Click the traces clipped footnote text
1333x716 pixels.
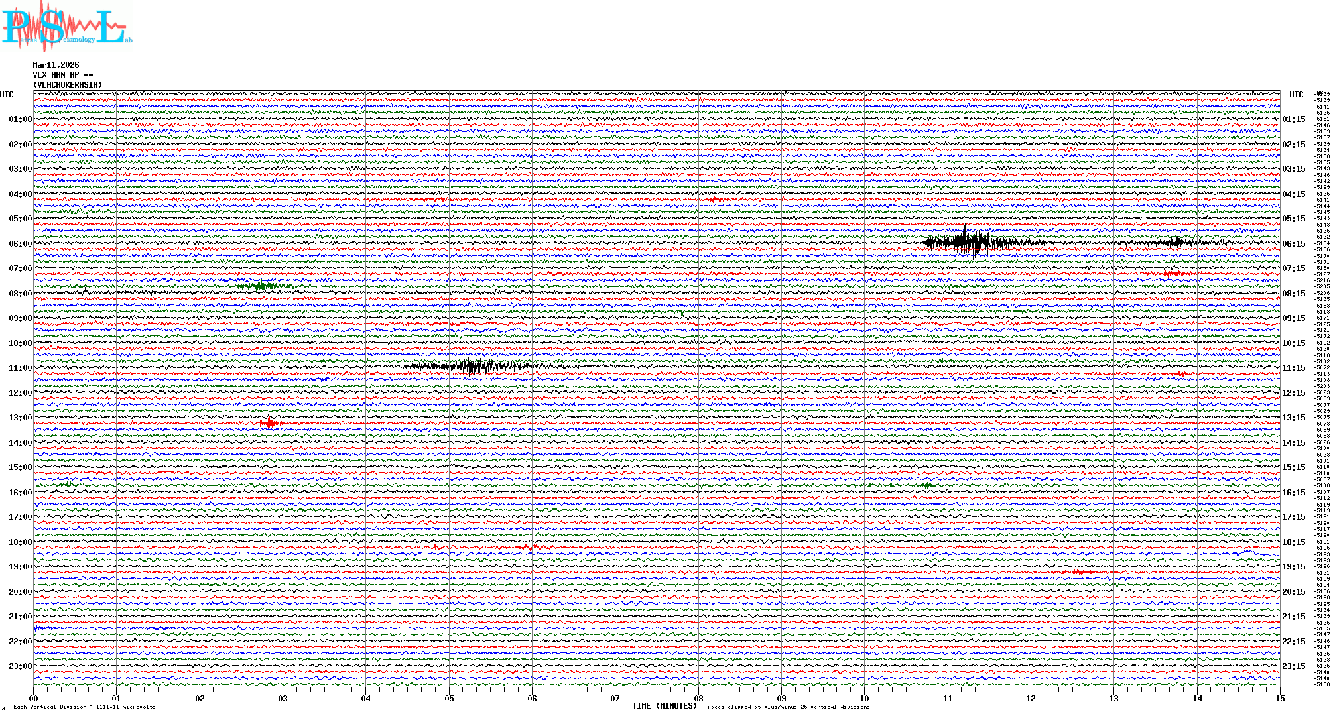(787, 707)
